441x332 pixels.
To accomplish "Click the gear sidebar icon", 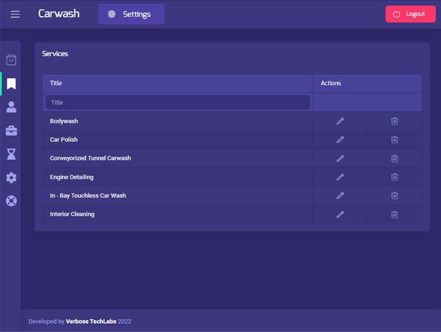I will [11, 177].
